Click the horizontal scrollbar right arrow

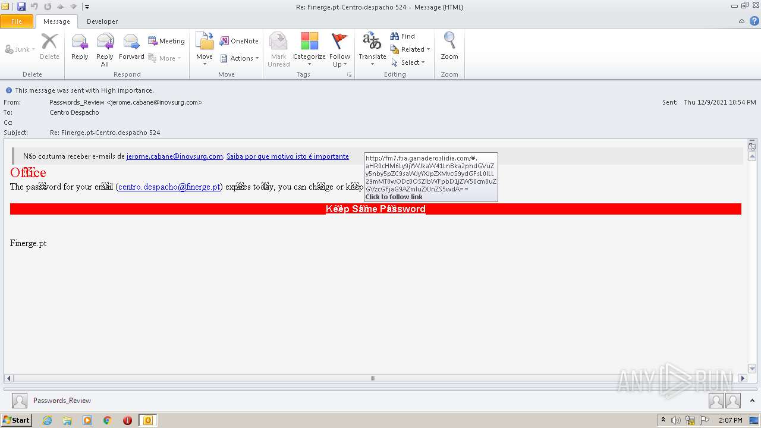(742, 378)
